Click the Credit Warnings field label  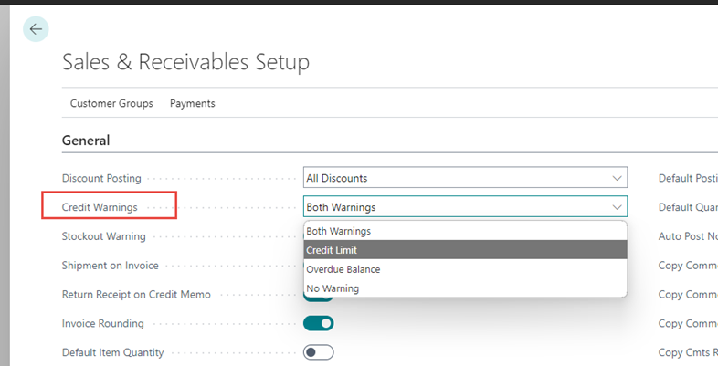100,207
